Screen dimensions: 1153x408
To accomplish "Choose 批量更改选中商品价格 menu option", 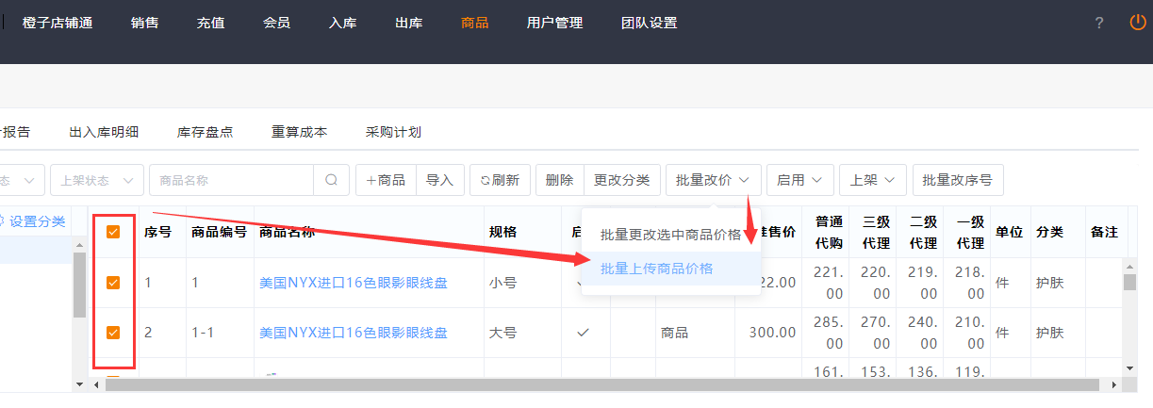I will coord(670,235).
